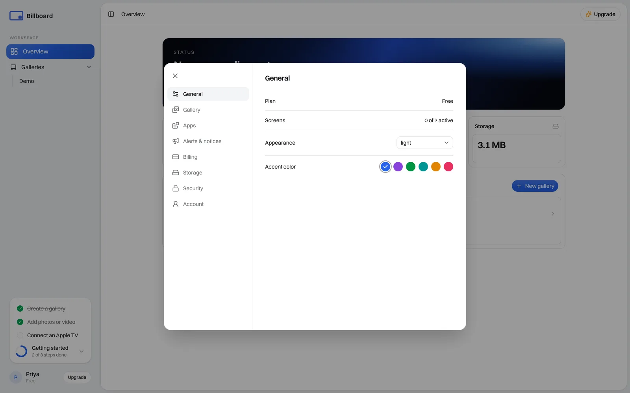This screenshot has width=630, height=393.
Task: Click the 0 of 2 active text
Action: (x=439, y=120)
